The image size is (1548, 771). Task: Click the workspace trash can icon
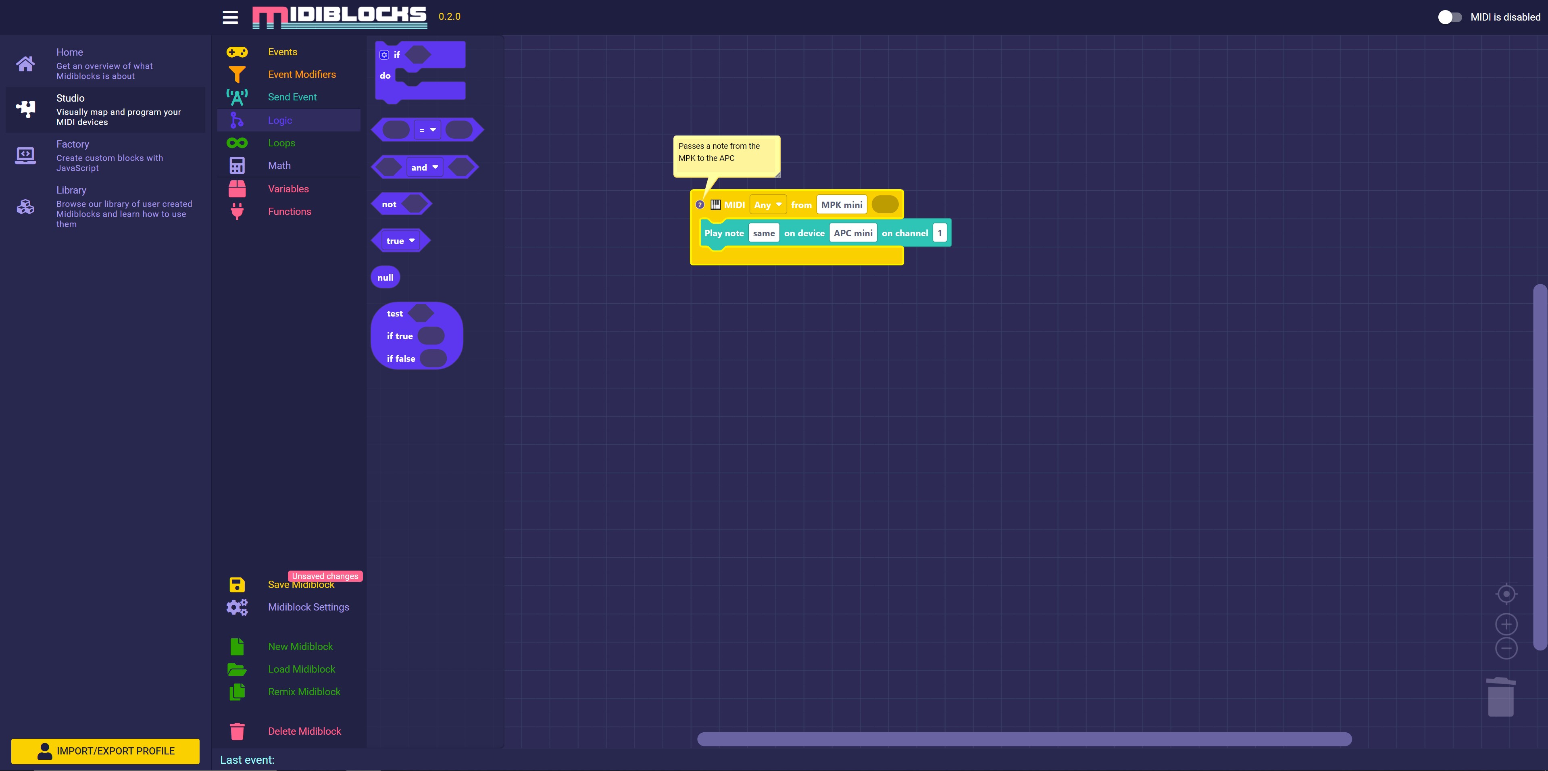coord(1500,697)
